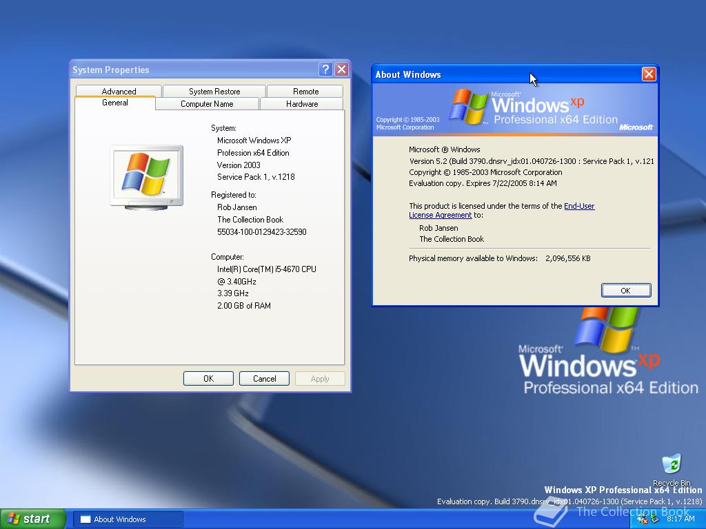
Task: Select the General tab
Action: 115,103
